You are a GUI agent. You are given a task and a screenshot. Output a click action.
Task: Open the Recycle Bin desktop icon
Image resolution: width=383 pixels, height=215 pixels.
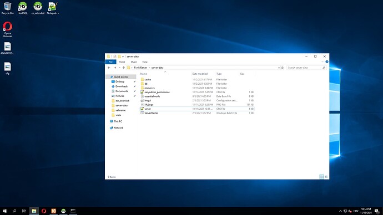7,8
